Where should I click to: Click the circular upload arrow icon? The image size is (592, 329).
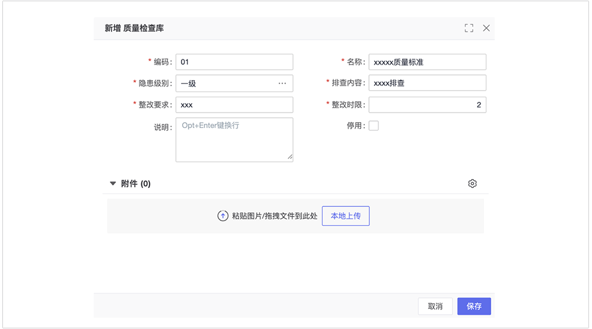click(x=222, y=216)
